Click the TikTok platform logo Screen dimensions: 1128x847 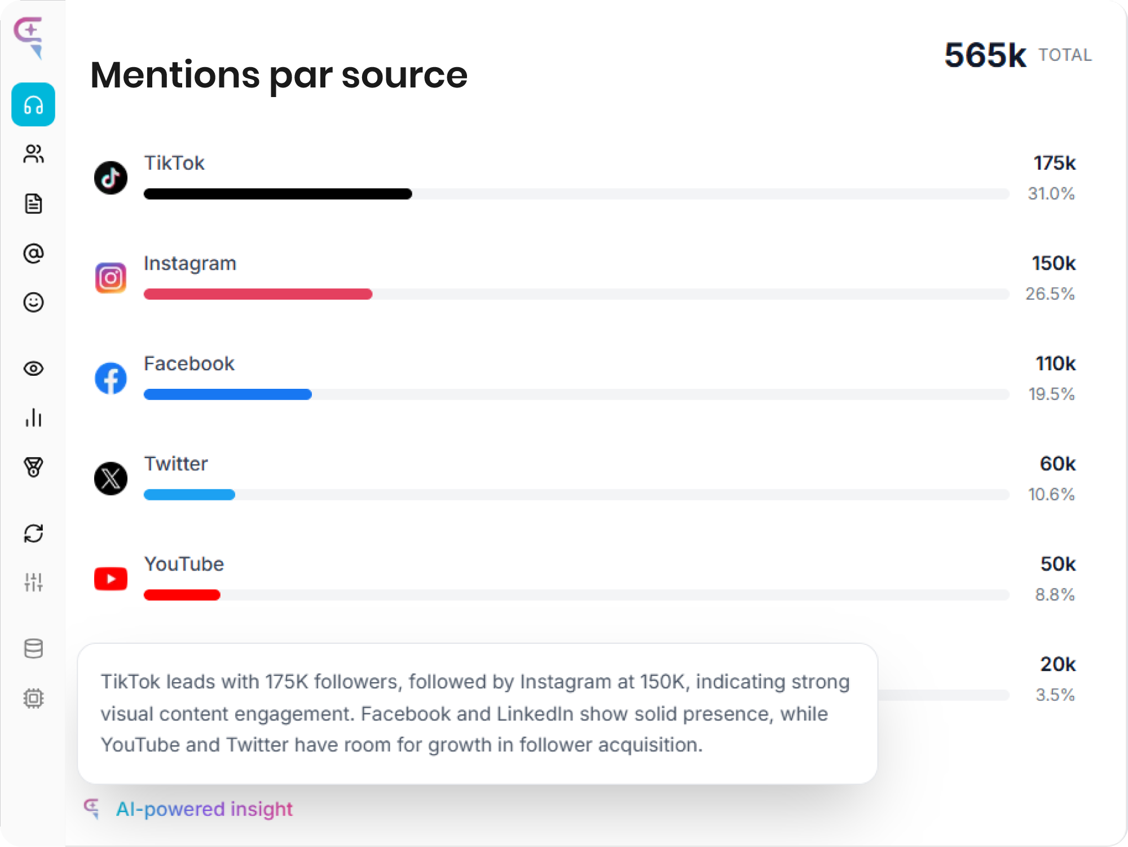[x=111, y=177]
